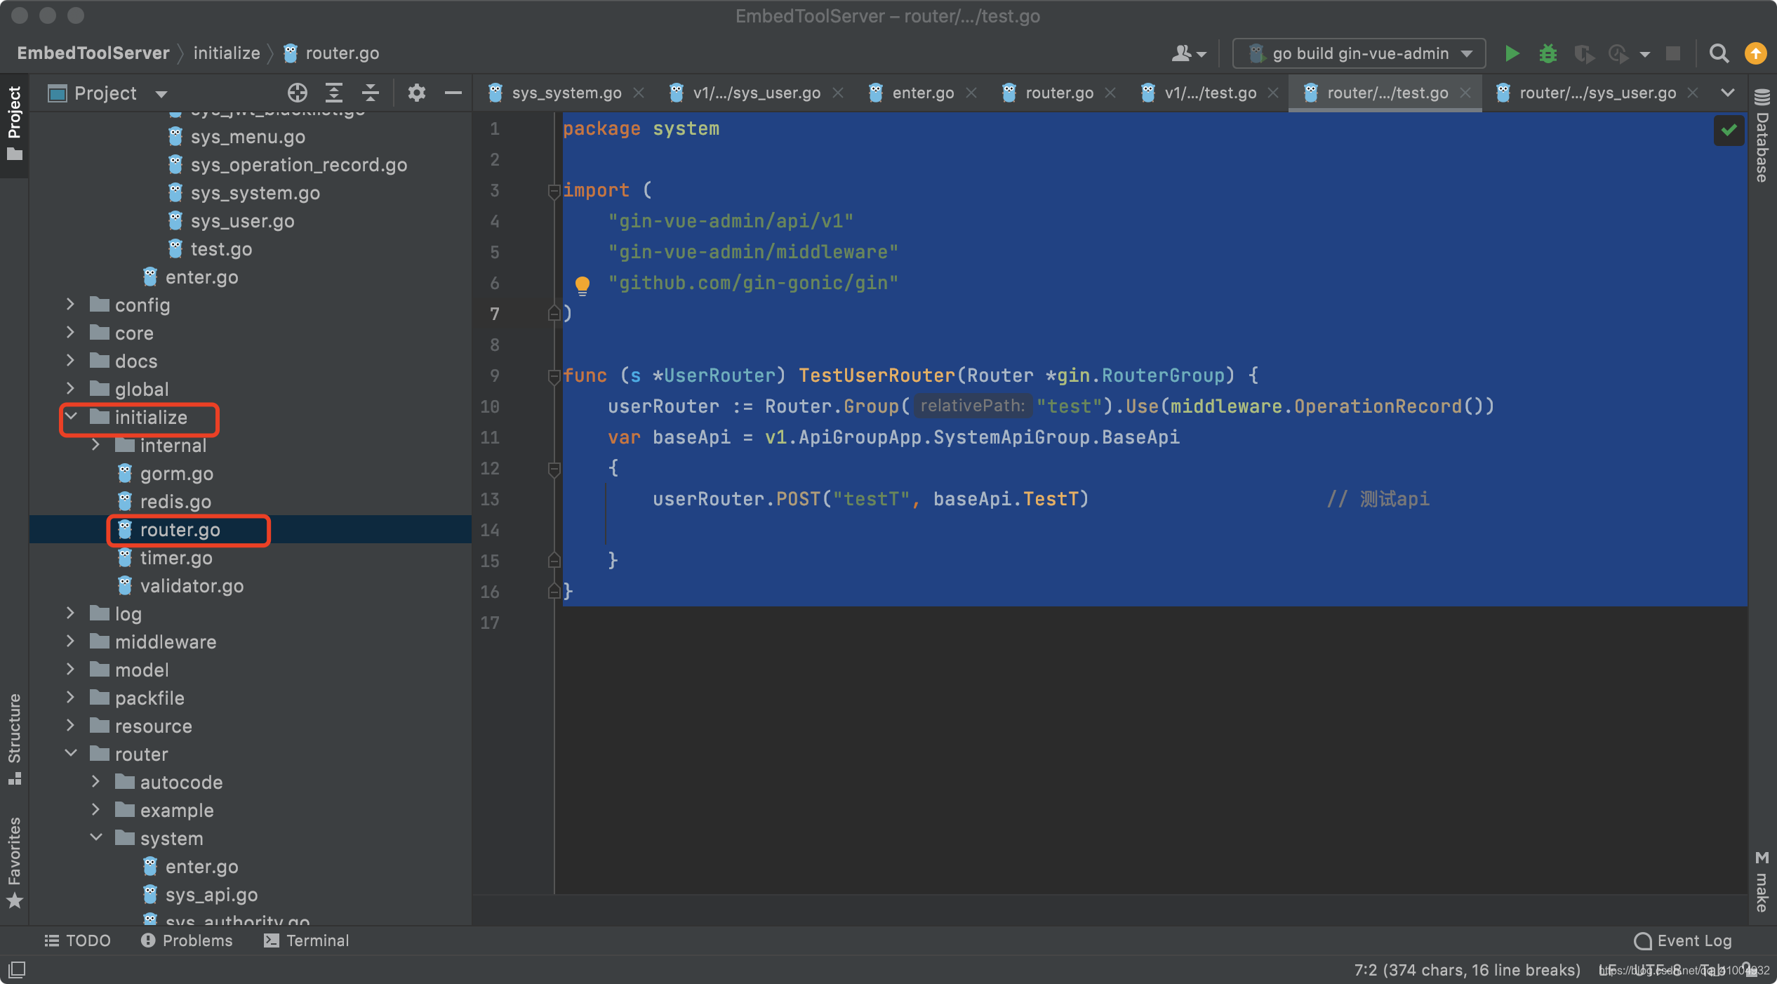Close the sys_system.go tab

[639, 93]
